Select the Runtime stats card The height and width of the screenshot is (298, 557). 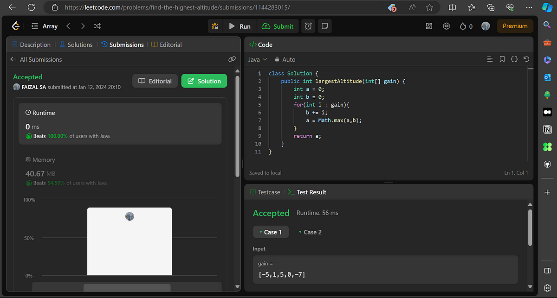coord(120,124)
